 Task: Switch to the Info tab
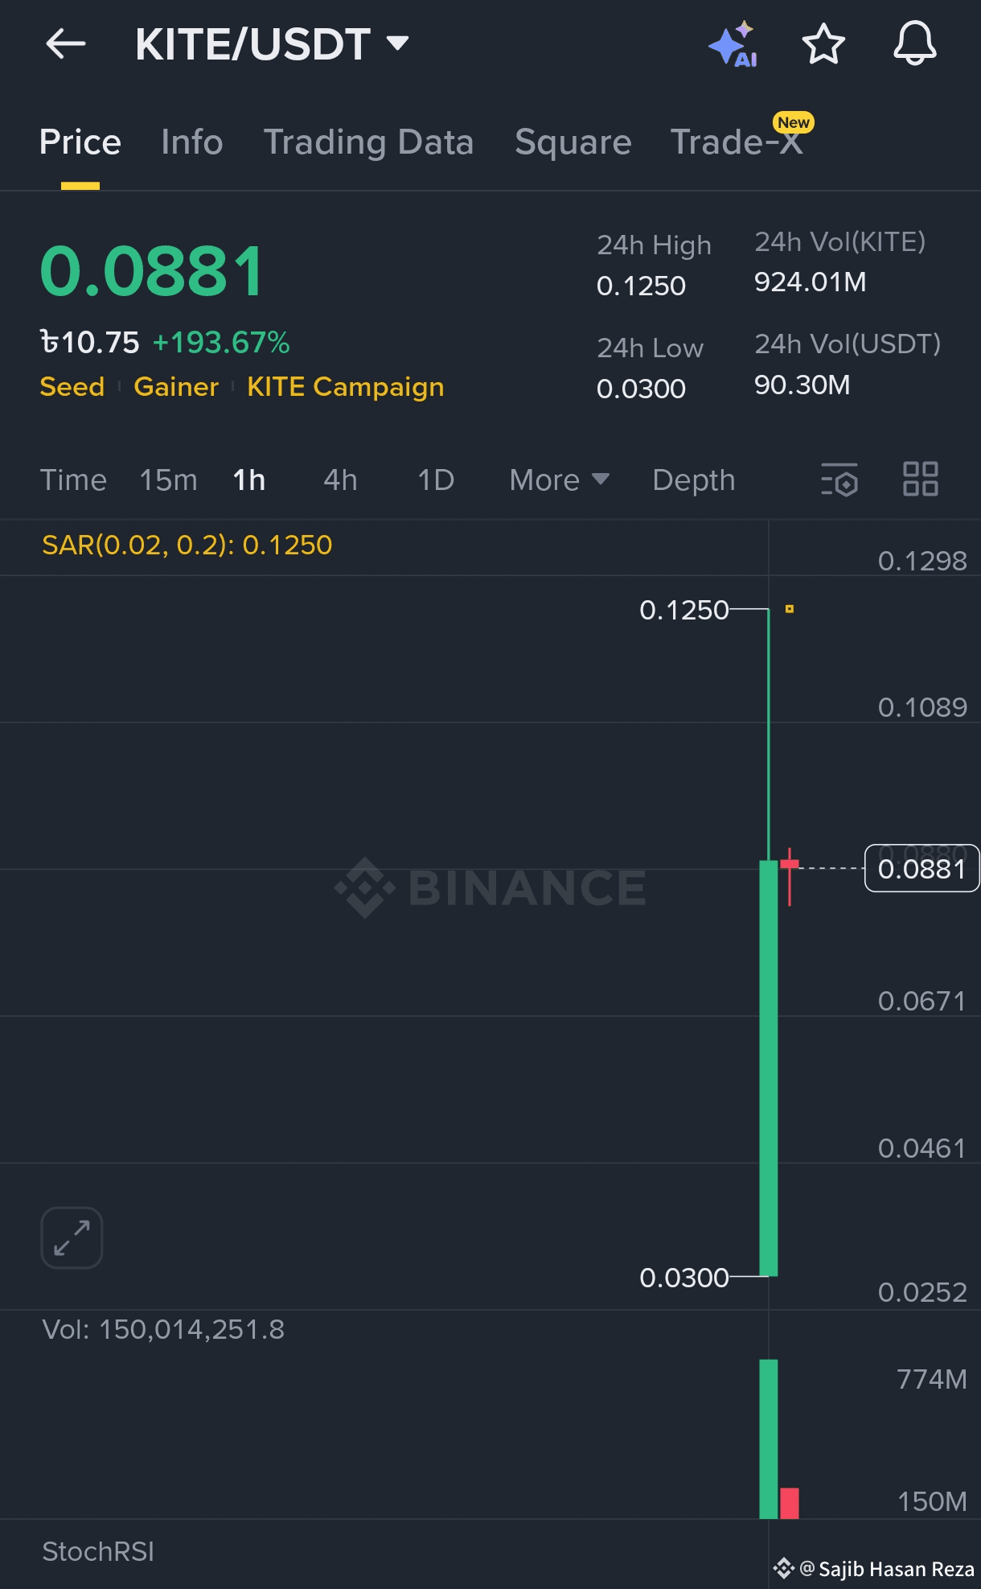point(191,142)
